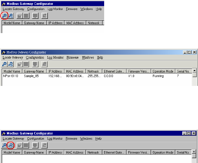Click scrollbar up arrow in bottom window
This screenshot has height=163, width=198.
194,151
